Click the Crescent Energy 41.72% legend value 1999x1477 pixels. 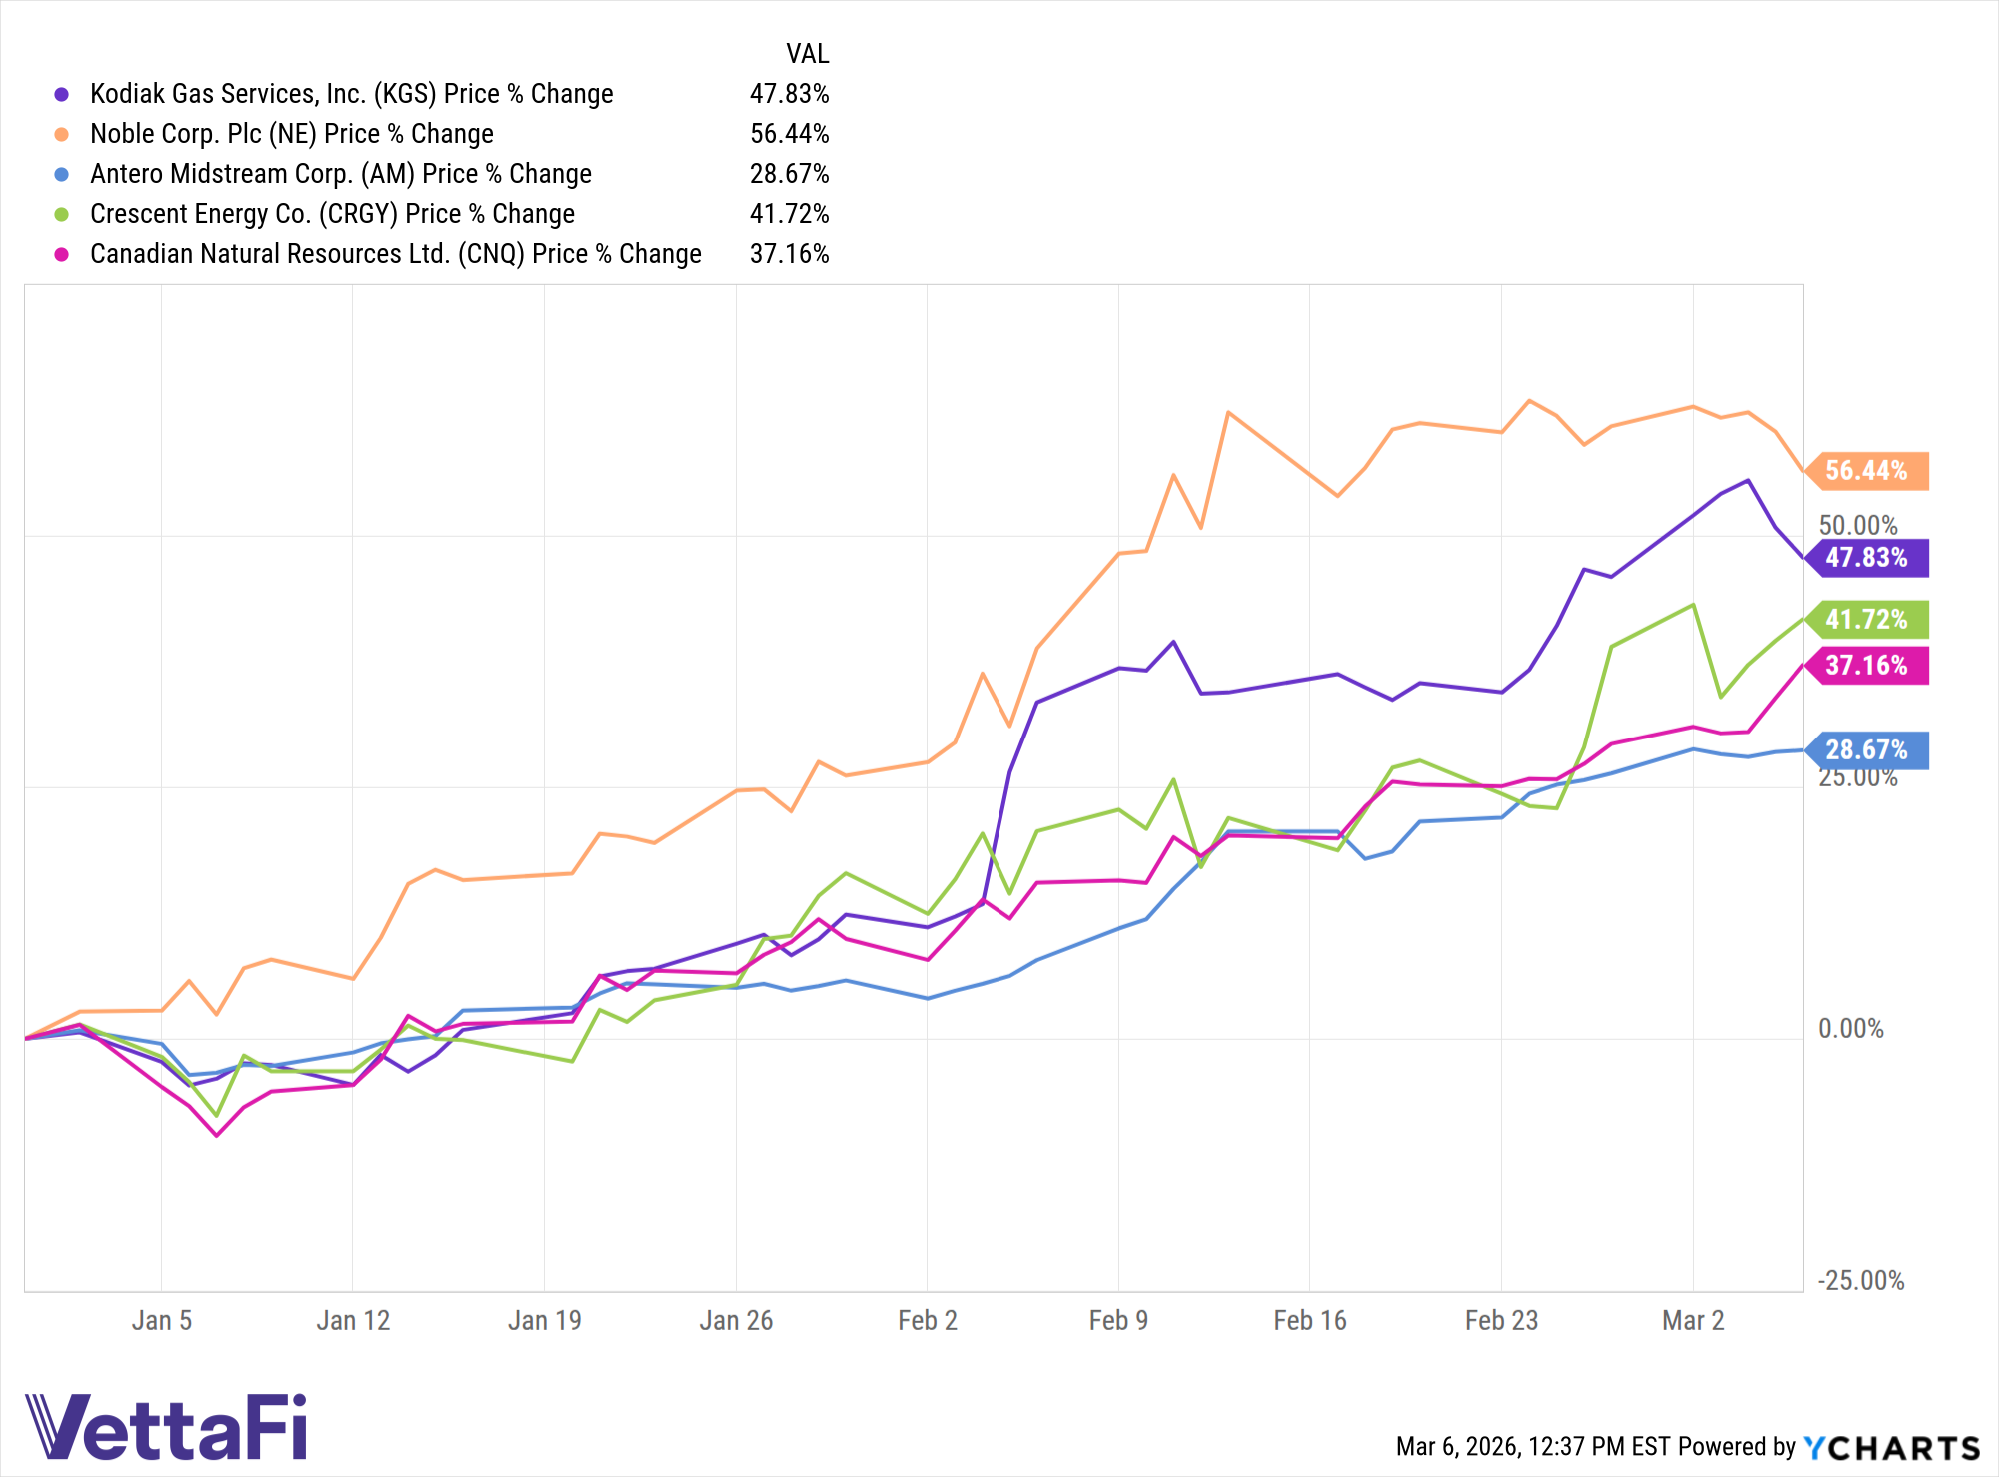(790, 214)
